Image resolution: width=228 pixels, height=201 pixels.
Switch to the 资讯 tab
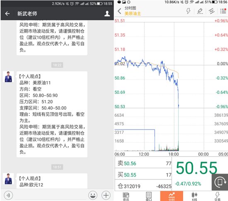pyautogui.click(x=126, y=196)
